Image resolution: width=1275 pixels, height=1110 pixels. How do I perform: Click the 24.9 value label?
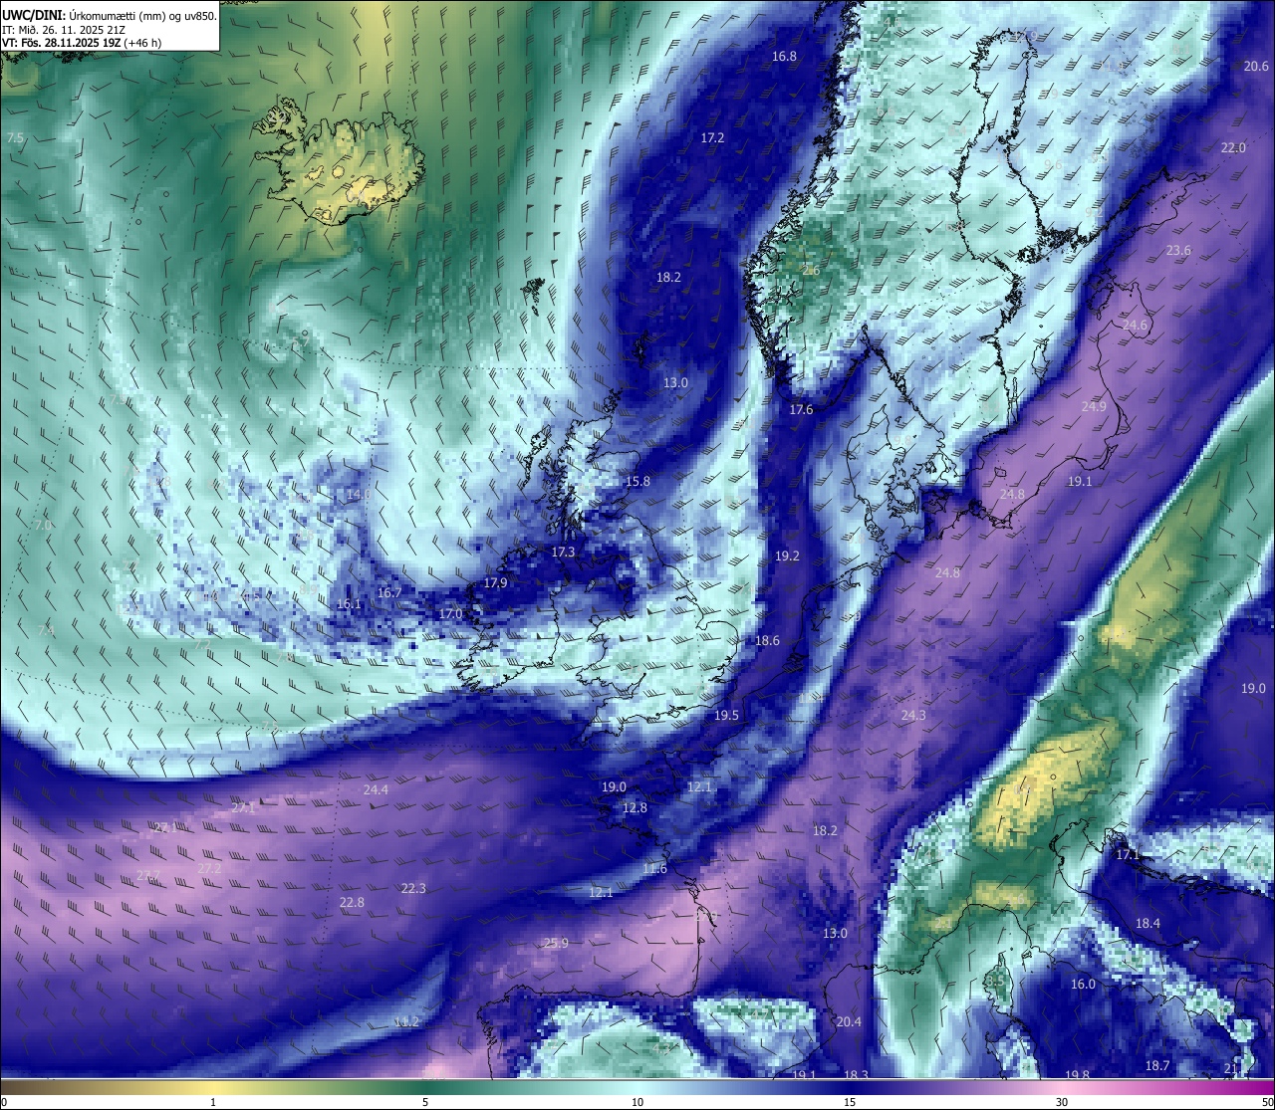(x=1094, y=407)
